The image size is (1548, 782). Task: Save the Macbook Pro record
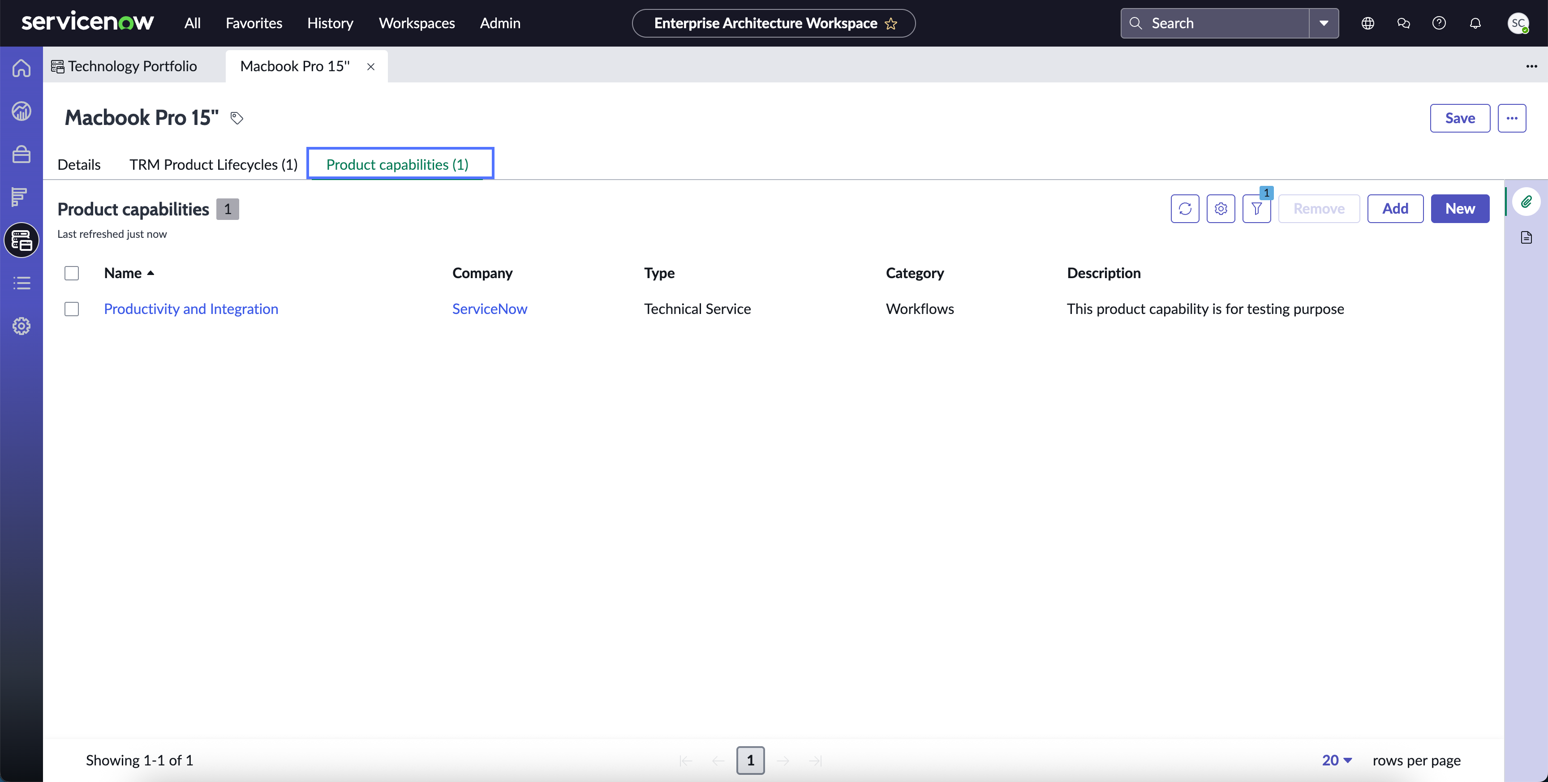coord(1460,118)
